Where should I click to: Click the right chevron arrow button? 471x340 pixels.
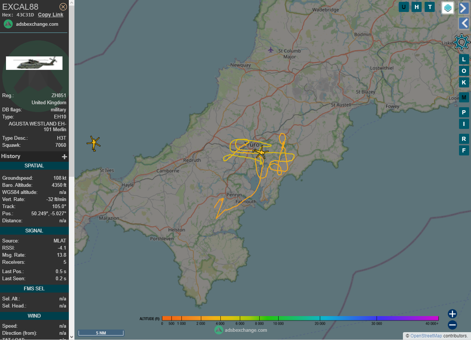point(464,8)
